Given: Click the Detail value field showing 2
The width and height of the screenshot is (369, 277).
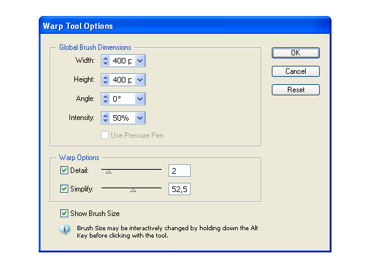Looking at the screenshot, I should 180,171.
